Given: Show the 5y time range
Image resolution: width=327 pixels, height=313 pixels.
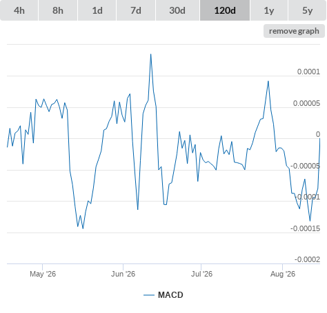Looking at the screenshot, I should (x=307, y=10).
